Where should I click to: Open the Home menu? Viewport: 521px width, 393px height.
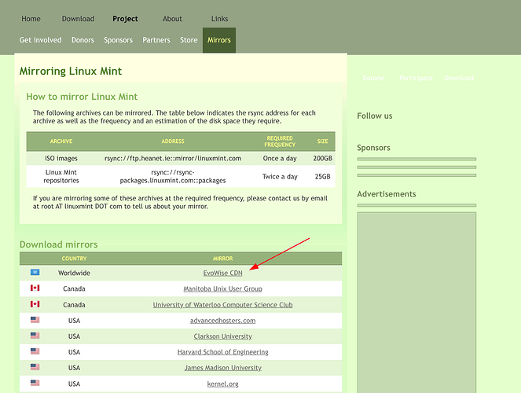31,19
